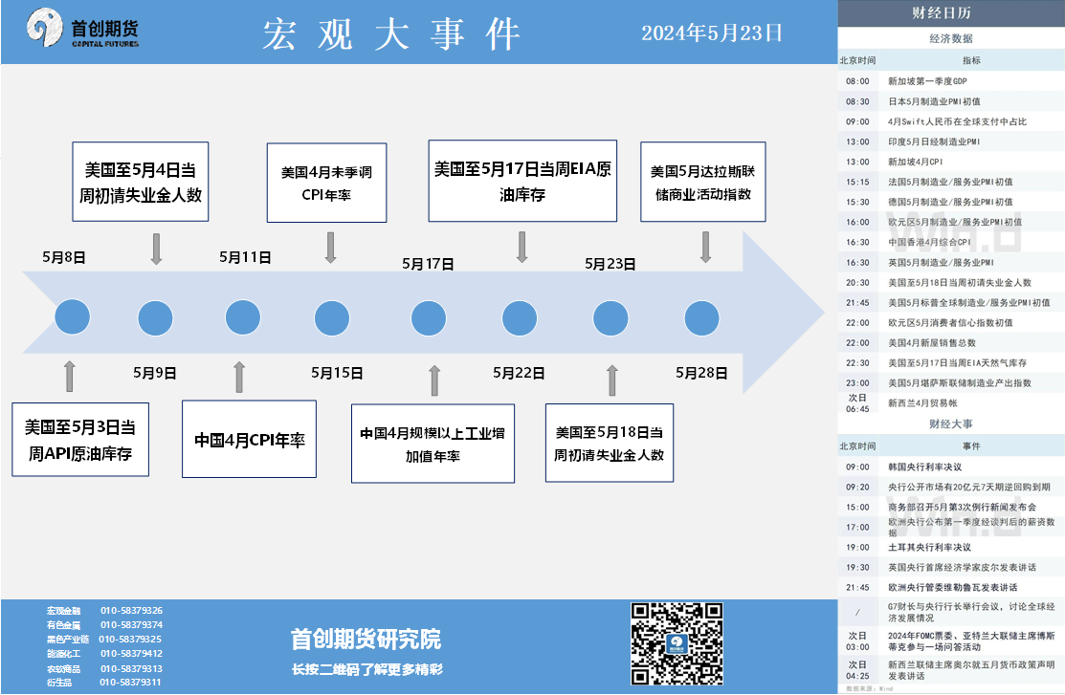Screen dimensions: 1065x695
Task: Click the 商务部5月第3次例行新闻发布会 event
Action: click(x=951, y=507)
